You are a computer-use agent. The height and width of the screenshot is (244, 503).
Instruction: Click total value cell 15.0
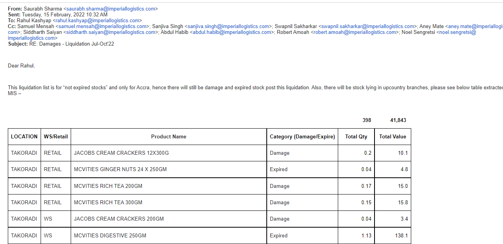[392, 186]
